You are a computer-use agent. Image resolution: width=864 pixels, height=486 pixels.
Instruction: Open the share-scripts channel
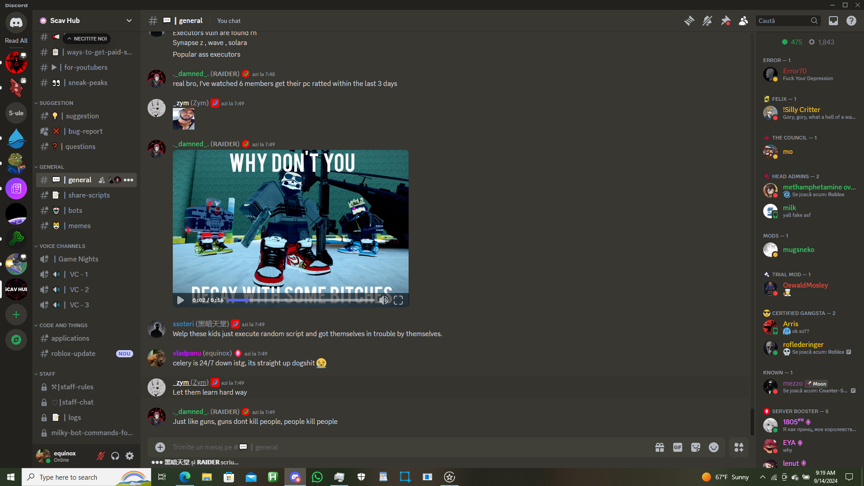(x=89, y=195)
